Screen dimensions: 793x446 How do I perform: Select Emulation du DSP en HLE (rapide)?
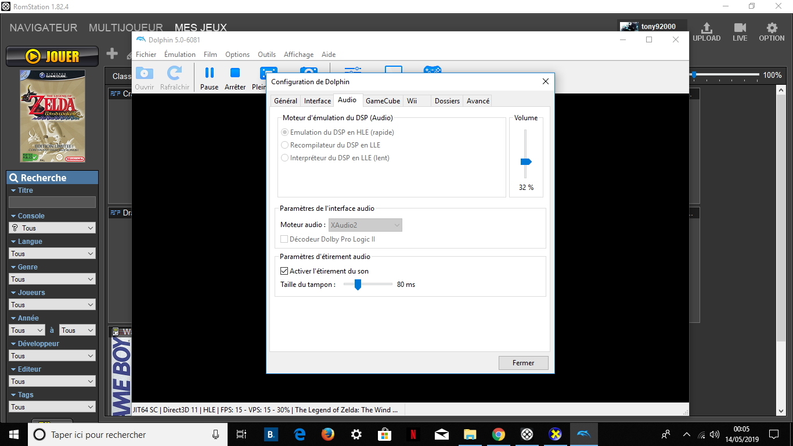click(337, 132)
